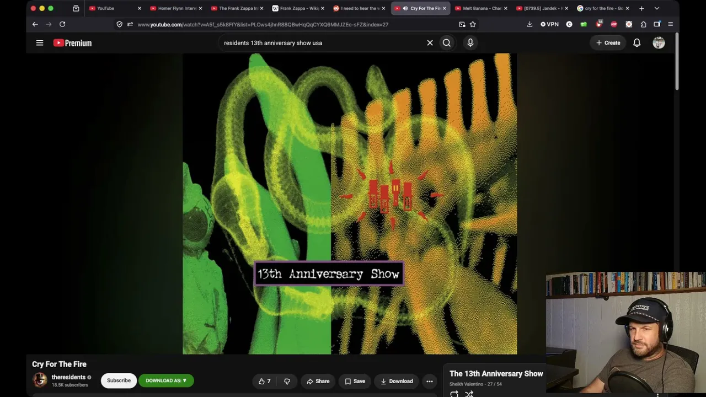This screenshot has width=706, height=397.
Task: Download the video with YouTube's Download button
Action: tap(397, 381)
